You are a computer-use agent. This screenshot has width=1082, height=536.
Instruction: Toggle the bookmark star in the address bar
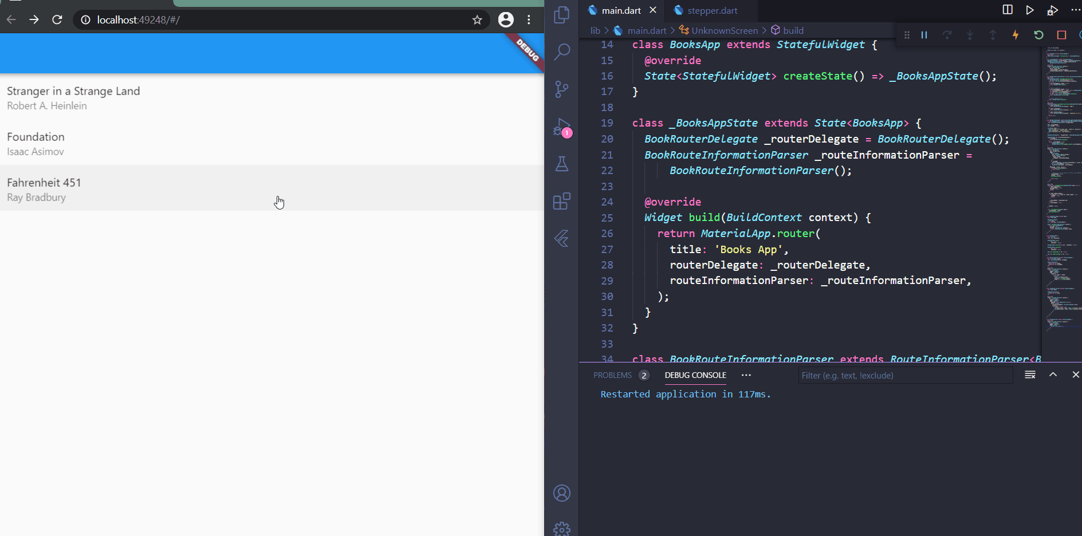(x=477, y=19)
